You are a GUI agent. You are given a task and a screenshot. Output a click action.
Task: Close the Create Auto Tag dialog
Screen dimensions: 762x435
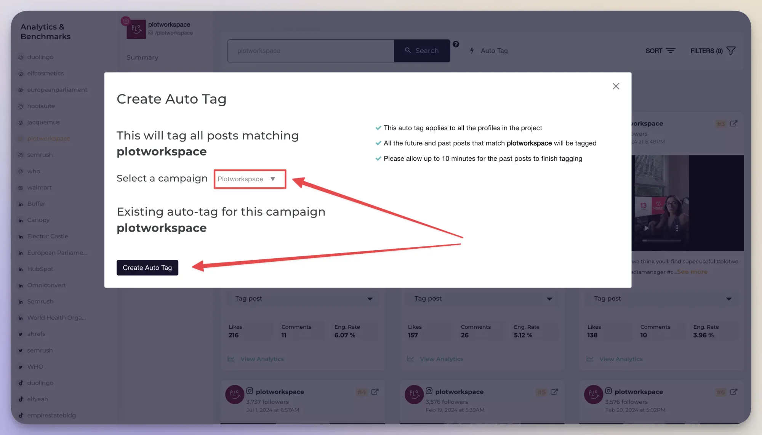pos(616,86)
